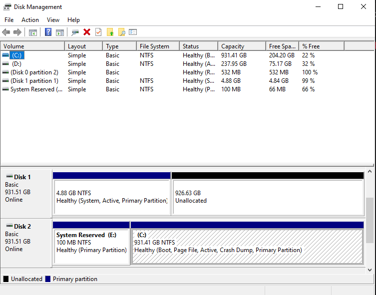Image resolution: width=376 pixels, height=295 pixels.
Task: Sort by the Layout column header
Action: (84, 46)
